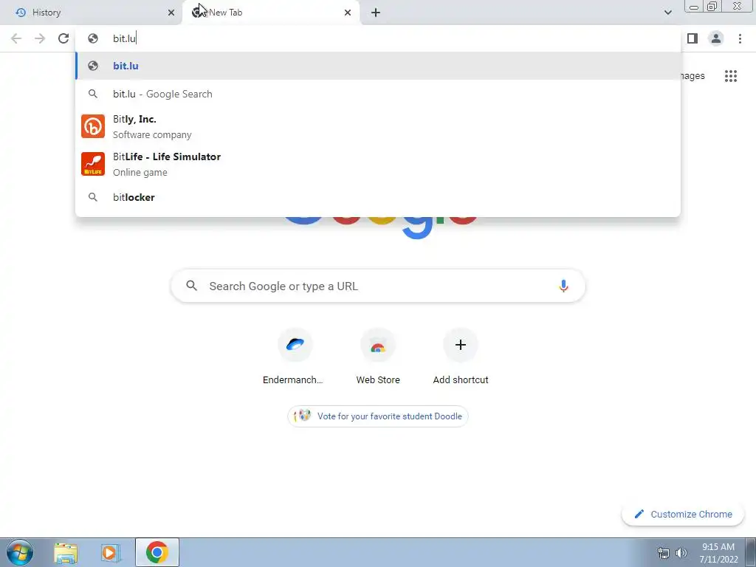Click Add shortcut button

pos(461,356)
